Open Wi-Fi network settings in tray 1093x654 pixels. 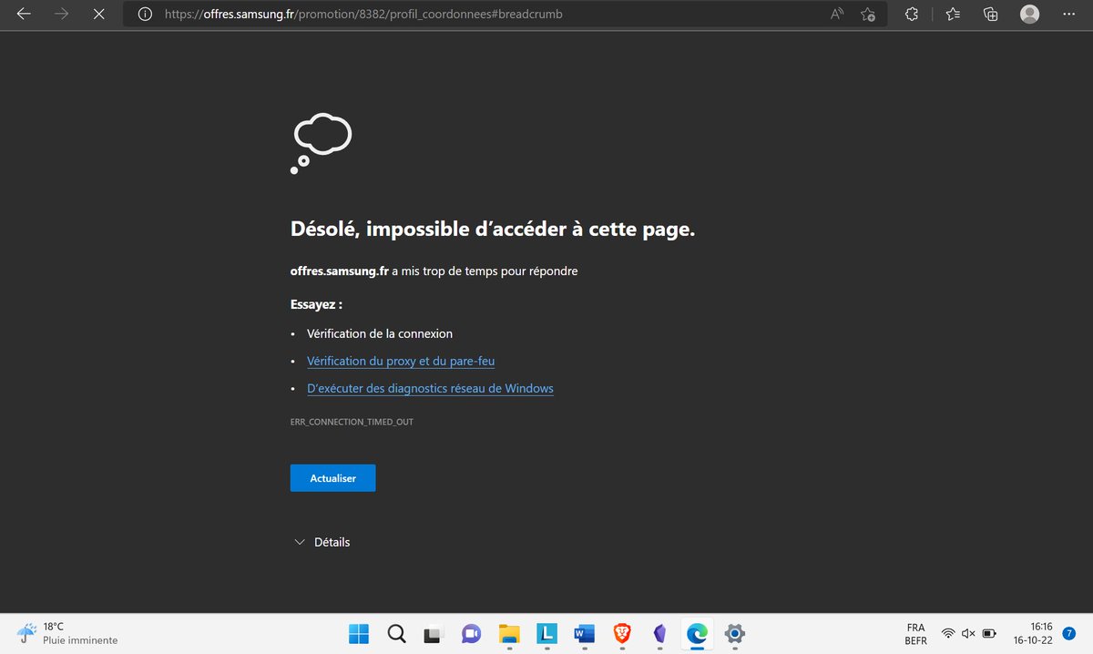948,633
